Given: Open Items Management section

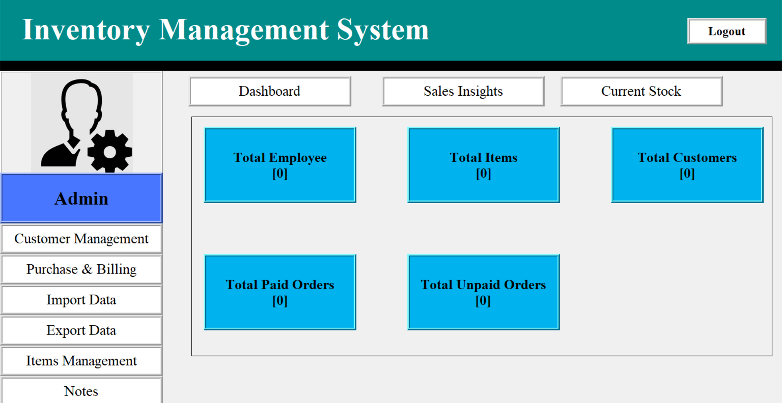Looking at the screenshot, I should click(x=81, y=361).
